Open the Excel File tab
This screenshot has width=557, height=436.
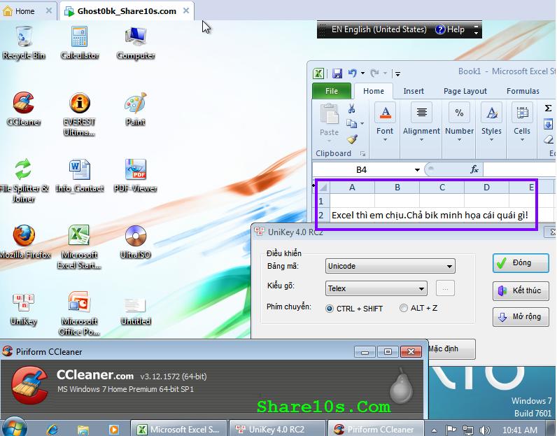click(x=332, y=91)
